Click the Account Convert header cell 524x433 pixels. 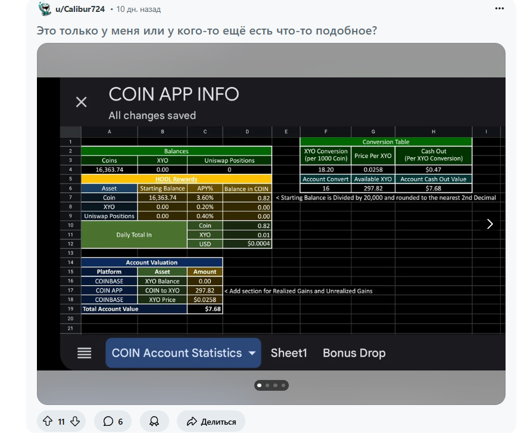point(326,179)
